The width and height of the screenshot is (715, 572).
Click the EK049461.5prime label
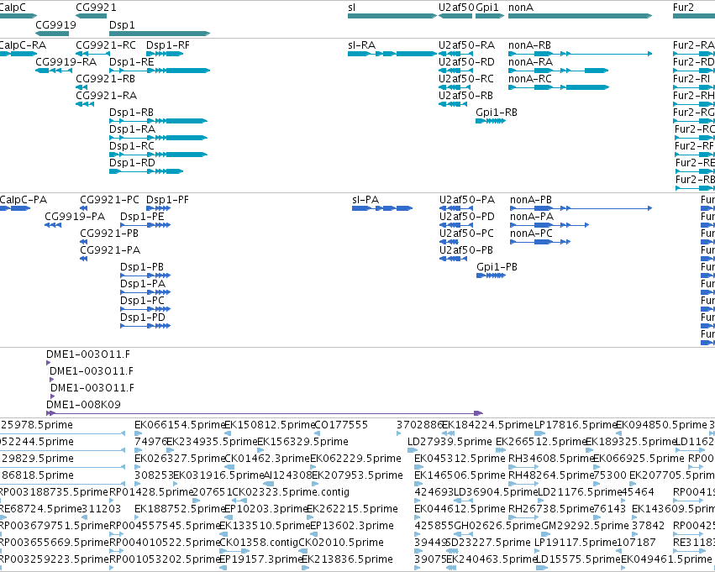(x=666, y=559)
